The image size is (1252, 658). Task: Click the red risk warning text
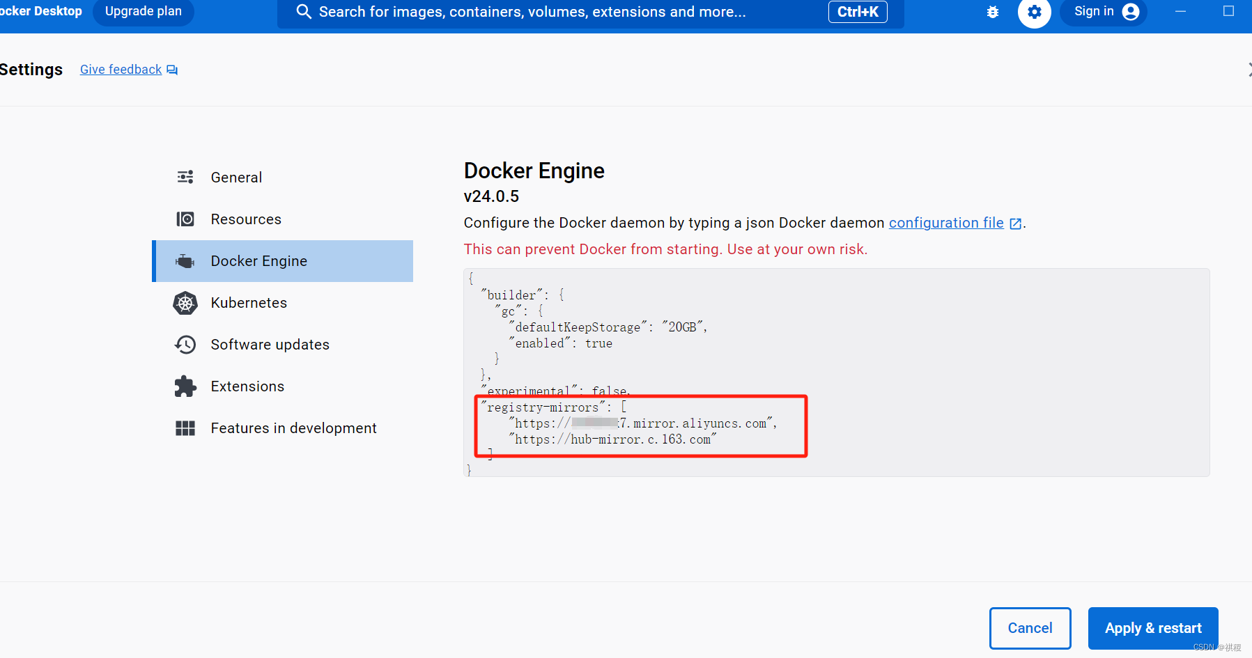point(665,249)
